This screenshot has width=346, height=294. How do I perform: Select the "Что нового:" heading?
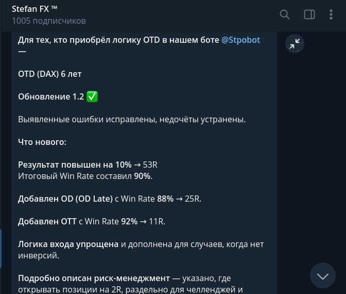[42, 142]
